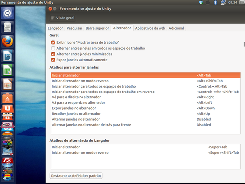This screenshot has width=245, height=184.
Task: Select 'Recolher janelas no alternador' row
Action: 146,114
